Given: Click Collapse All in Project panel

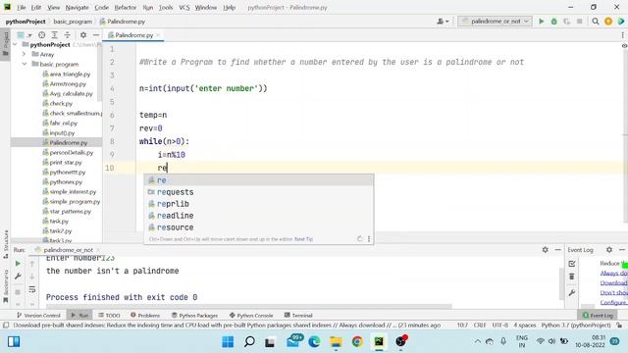Looking at the screenshot, I should tap(68, 35).
